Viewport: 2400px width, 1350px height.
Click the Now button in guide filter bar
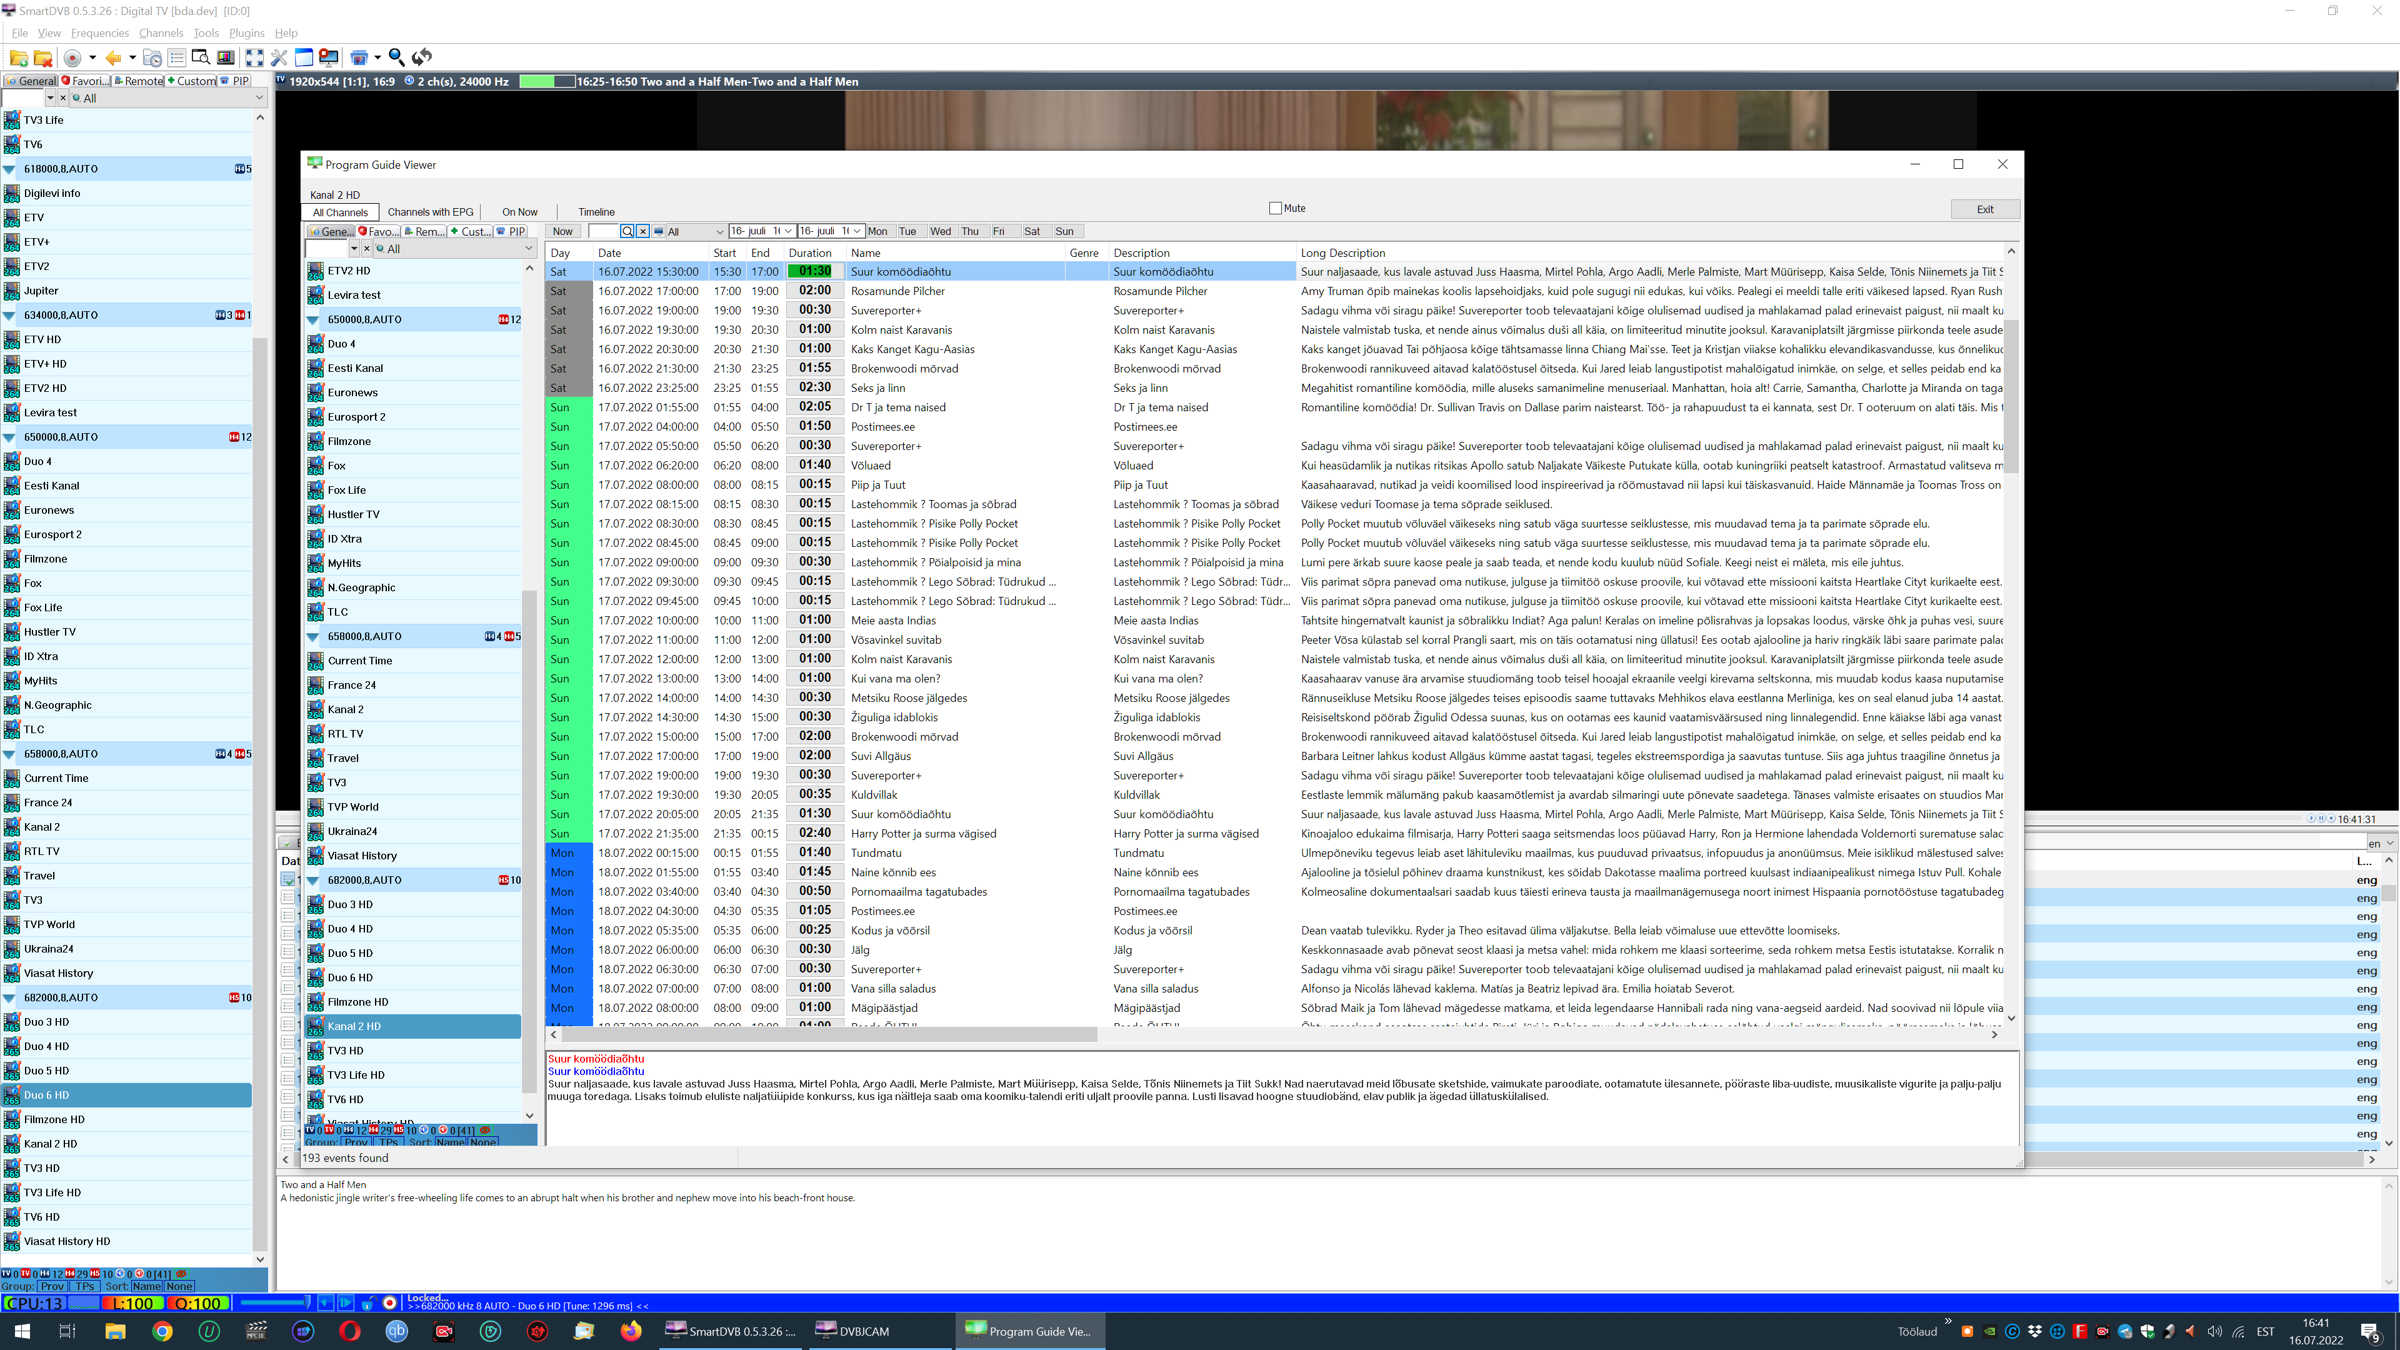562,231
